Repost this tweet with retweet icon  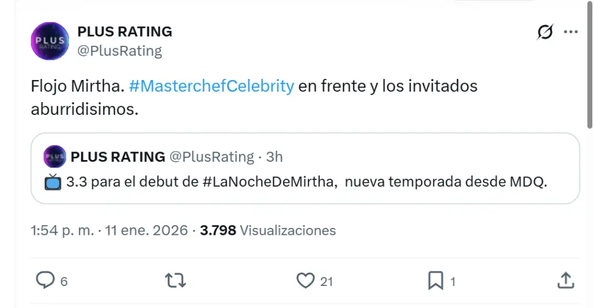pos(175,281)
